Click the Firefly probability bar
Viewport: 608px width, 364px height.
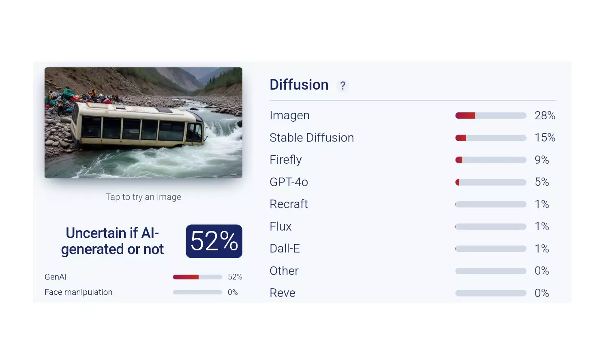coord(491,160)
